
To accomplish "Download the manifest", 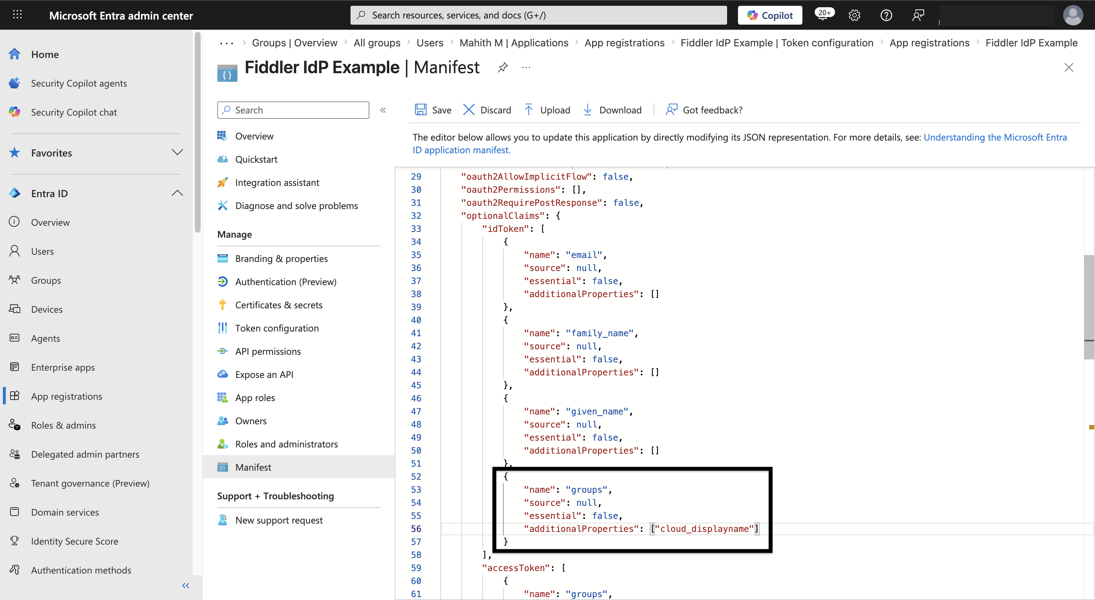I will [x=612, y=110].
